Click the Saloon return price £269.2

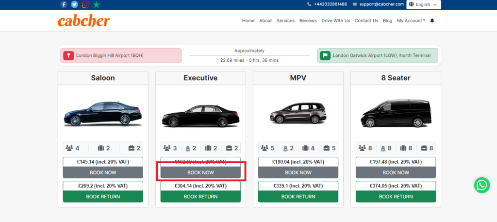(103, 186)
